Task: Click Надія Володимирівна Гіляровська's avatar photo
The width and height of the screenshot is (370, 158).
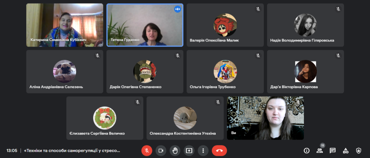Action: click(x=305, y=25)
